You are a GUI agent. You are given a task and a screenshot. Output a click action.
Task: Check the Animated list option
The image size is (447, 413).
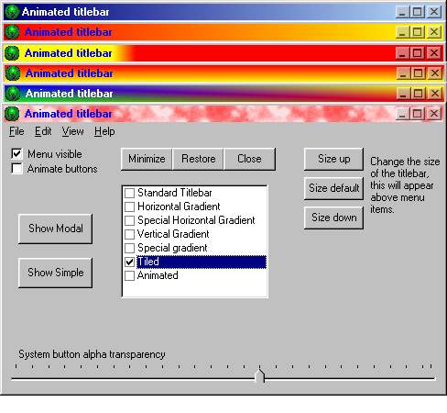coord(129,275)
